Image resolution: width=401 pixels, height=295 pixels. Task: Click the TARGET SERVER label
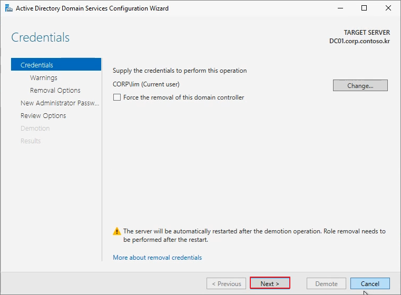[x=367, y=33]
